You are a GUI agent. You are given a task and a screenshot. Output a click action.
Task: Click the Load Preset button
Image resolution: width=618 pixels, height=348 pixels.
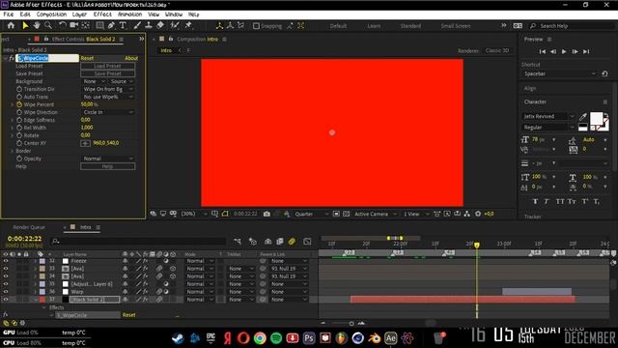tap(107, 66)
